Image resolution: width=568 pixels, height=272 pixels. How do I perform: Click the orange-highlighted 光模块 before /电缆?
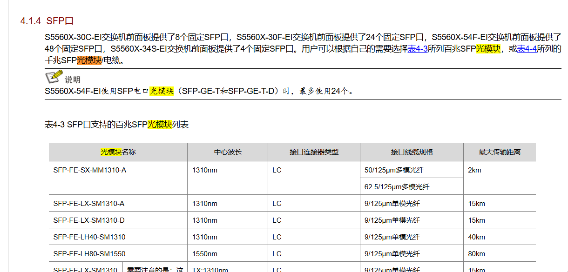89,60
